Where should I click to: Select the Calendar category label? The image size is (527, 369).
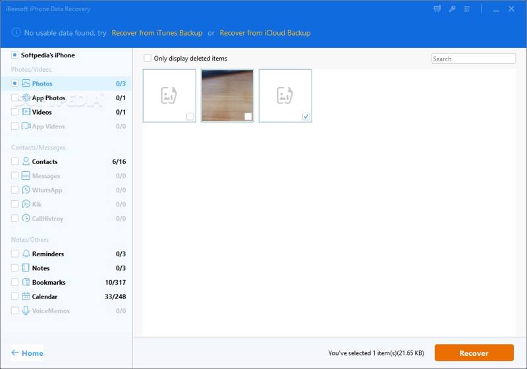(45, 297)
